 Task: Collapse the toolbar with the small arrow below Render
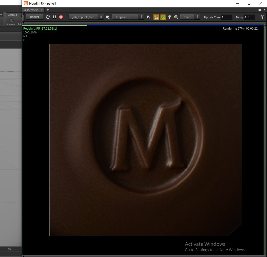(24, 23)
